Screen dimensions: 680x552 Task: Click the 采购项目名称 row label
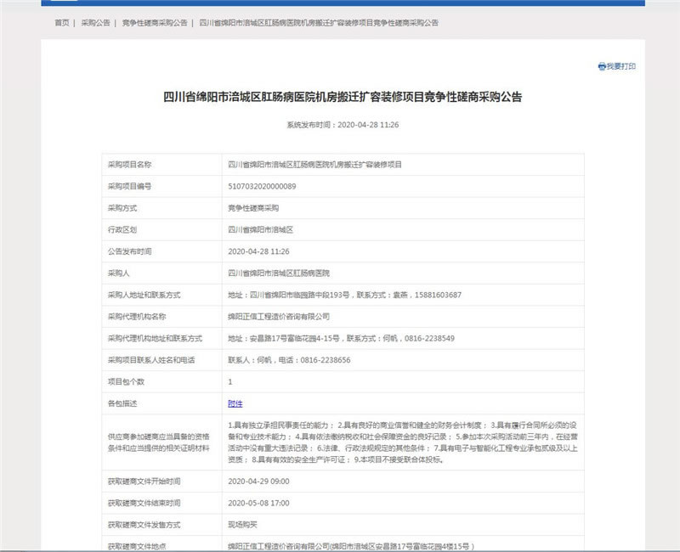coord(129,163)
